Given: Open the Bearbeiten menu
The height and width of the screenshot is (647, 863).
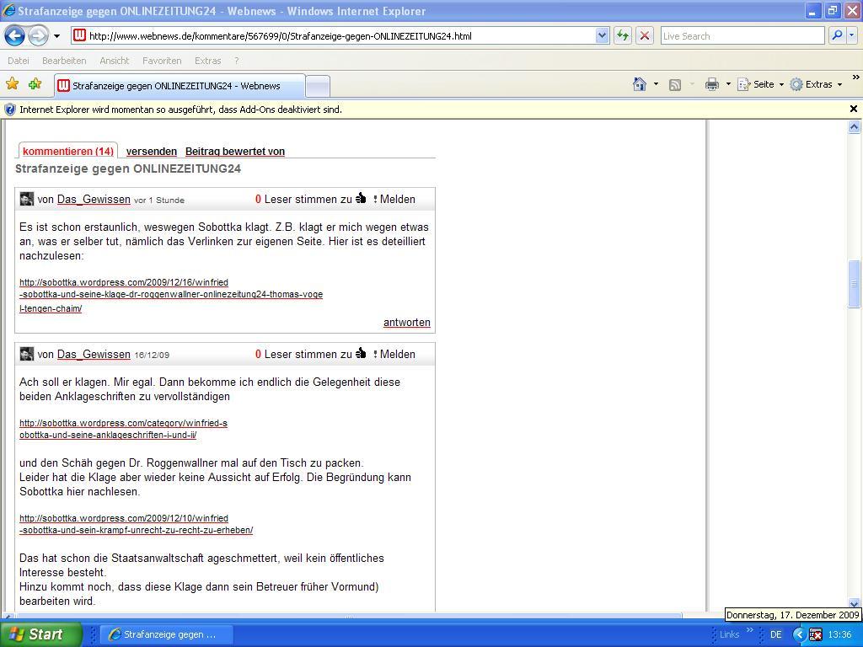Looking at the screenshot, I should [x=64, y=61].
